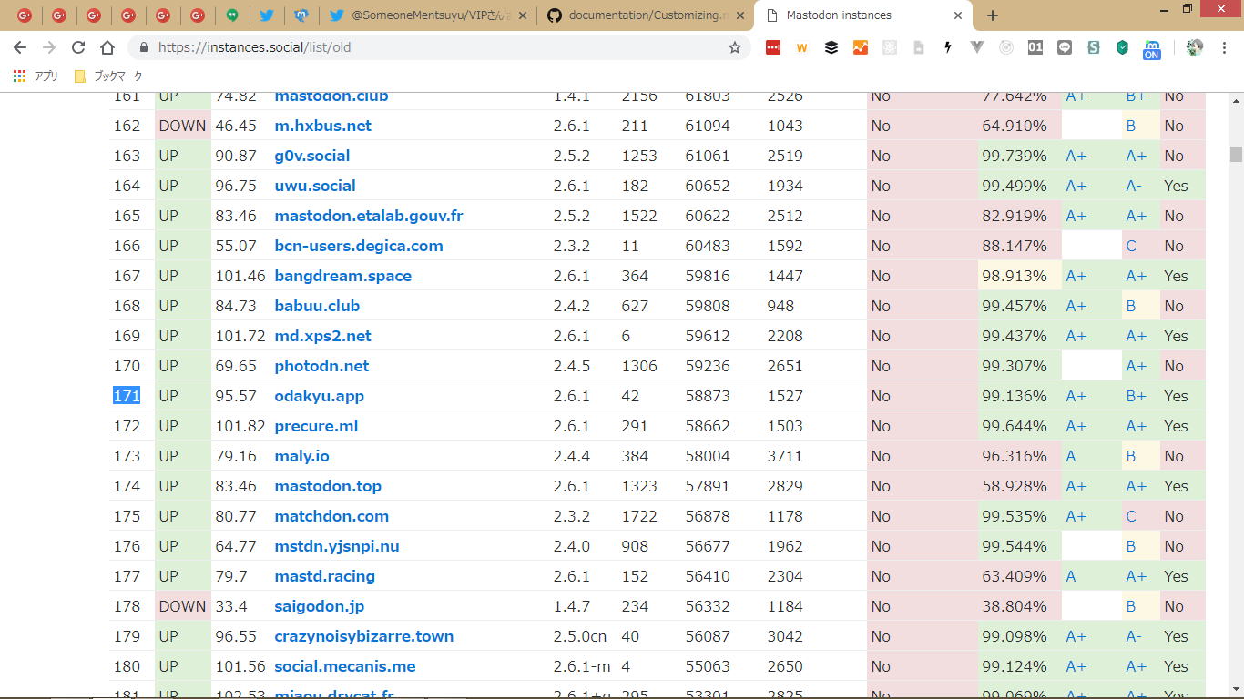Click the Buffer stacked-layers extension icon
Screen dimensions: 1244x699
pyautogui.click(x=831, y=47)
